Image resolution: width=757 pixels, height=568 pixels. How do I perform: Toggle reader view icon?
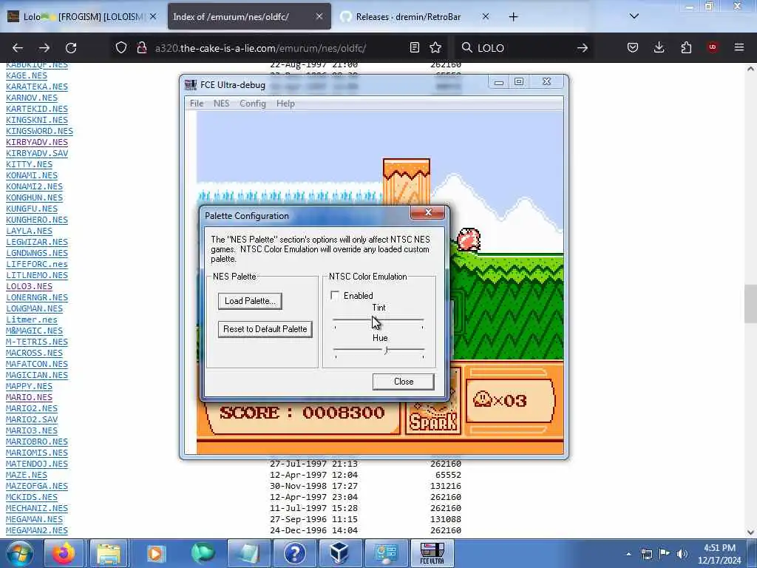414,47
